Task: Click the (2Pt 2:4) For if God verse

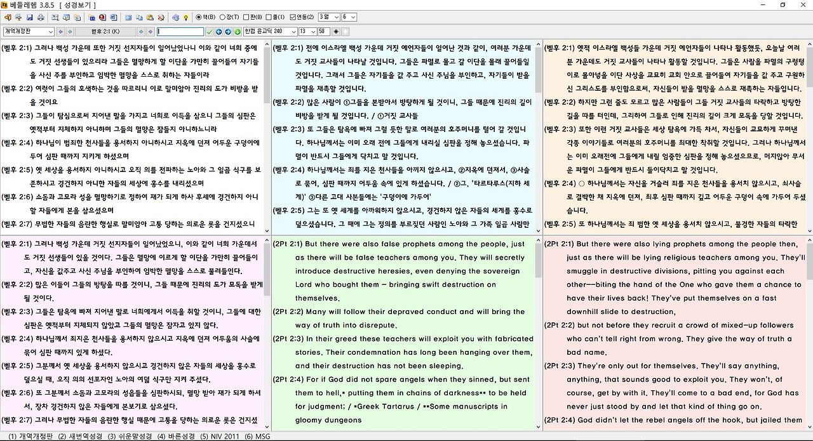Action: point(403,400)
